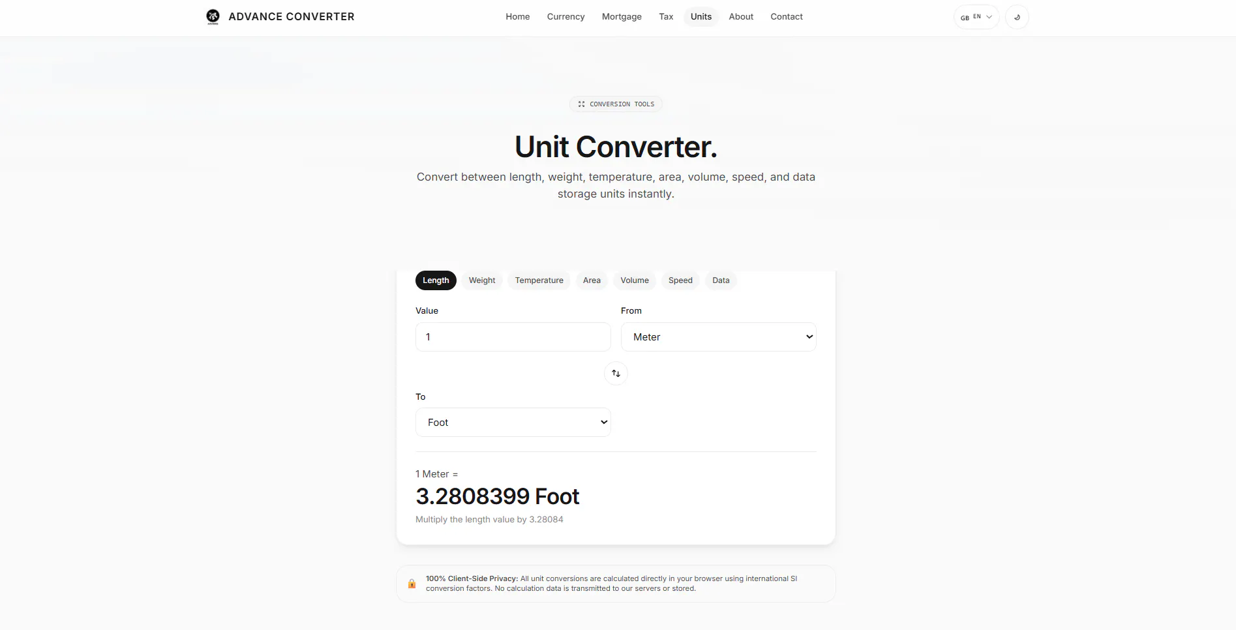Click the padlock privacy icon
This screenshot has height=630, width=1236.
click(x=412, y=584)
